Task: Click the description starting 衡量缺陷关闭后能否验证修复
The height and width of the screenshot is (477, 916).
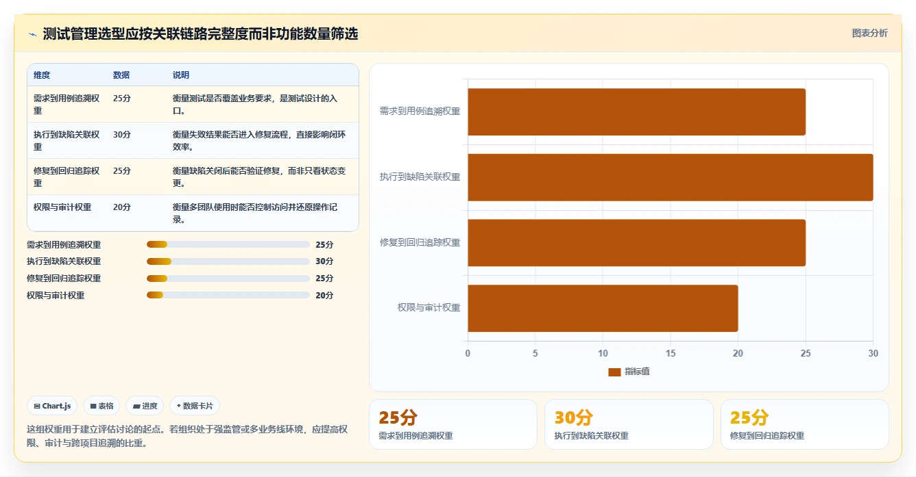Action: (x=259, y=177)
